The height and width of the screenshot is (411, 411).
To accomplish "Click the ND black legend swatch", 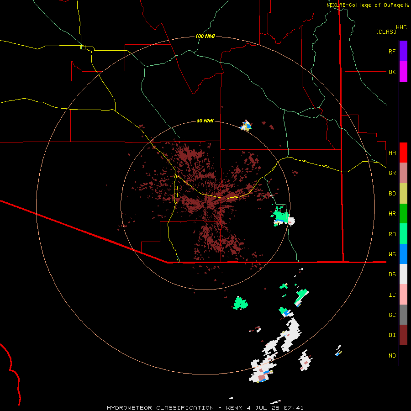I will point(403,355).
